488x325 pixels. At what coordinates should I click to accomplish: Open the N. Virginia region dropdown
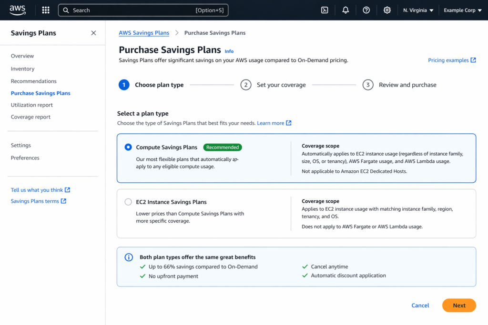(418, 10)
